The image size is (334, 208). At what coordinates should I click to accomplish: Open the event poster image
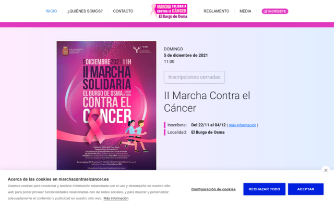[106, 106]
